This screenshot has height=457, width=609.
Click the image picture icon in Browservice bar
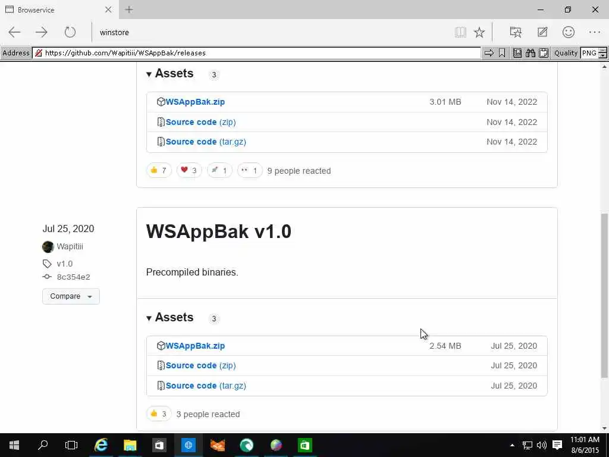point(517,53)
